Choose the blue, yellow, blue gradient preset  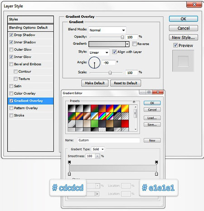click(x=117, y=108)
